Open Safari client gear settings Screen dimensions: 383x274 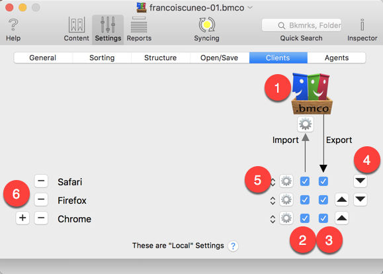[286, 181]
